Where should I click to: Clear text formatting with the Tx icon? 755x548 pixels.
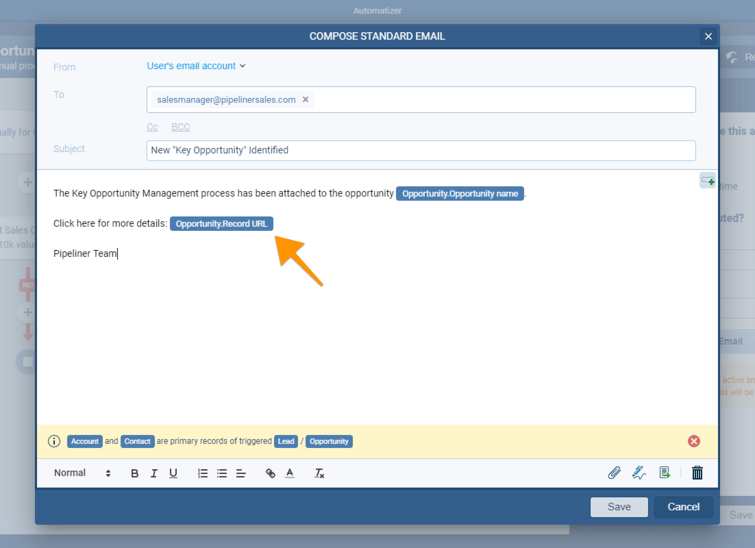(x=319, y=473)
